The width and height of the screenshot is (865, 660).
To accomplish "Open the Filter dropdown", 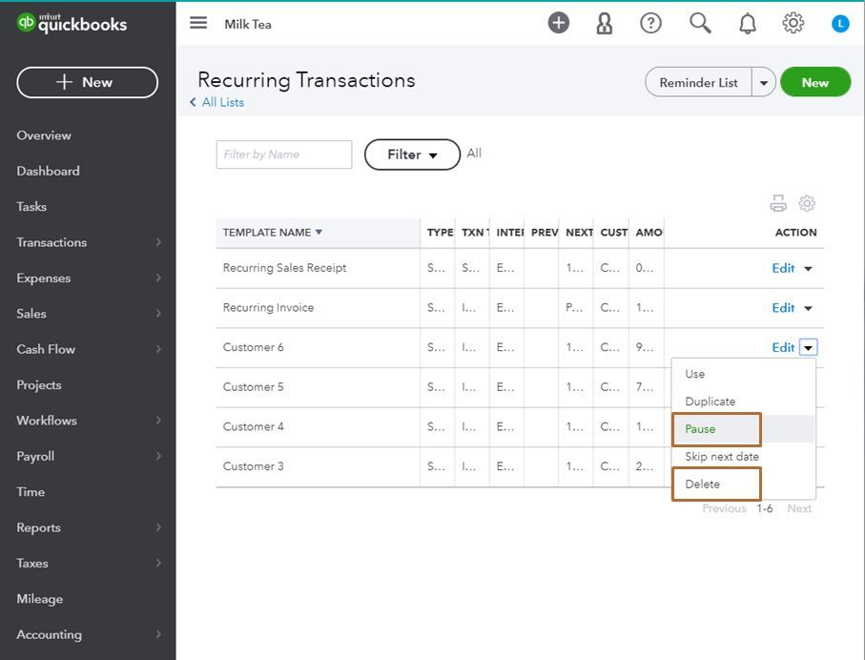I will (x=412, y=155).
